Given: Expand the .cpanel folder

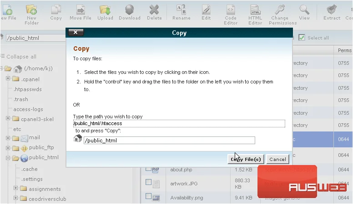Looking at the screenshot, I should [x=8, y=78].
